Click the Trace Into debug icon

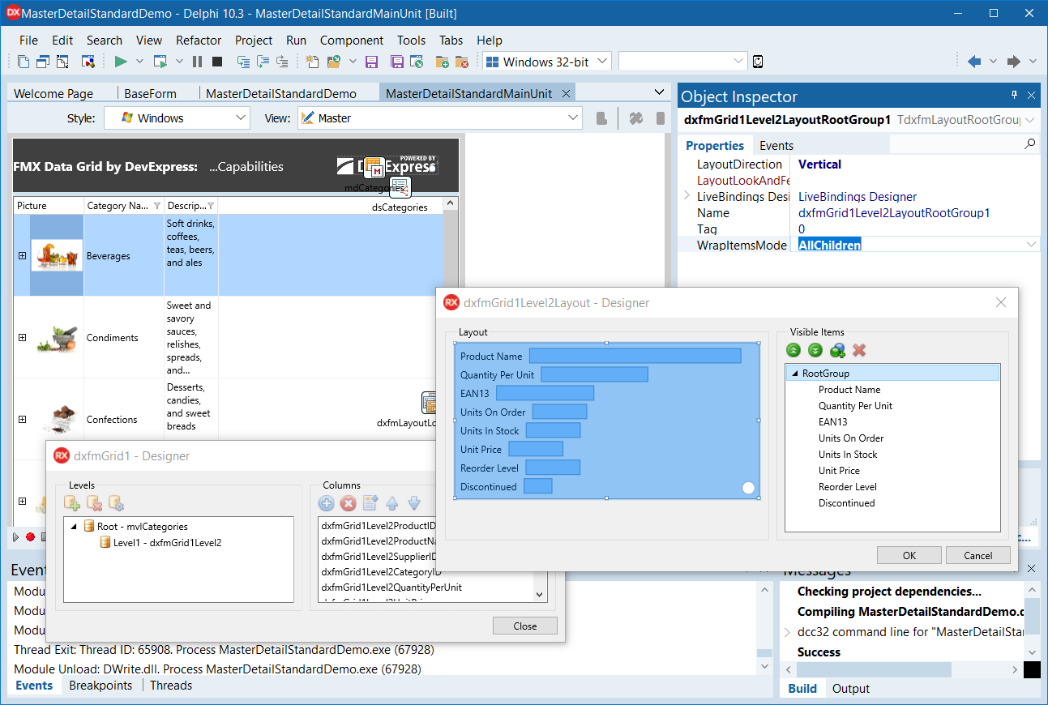click(x=243, y=62)
